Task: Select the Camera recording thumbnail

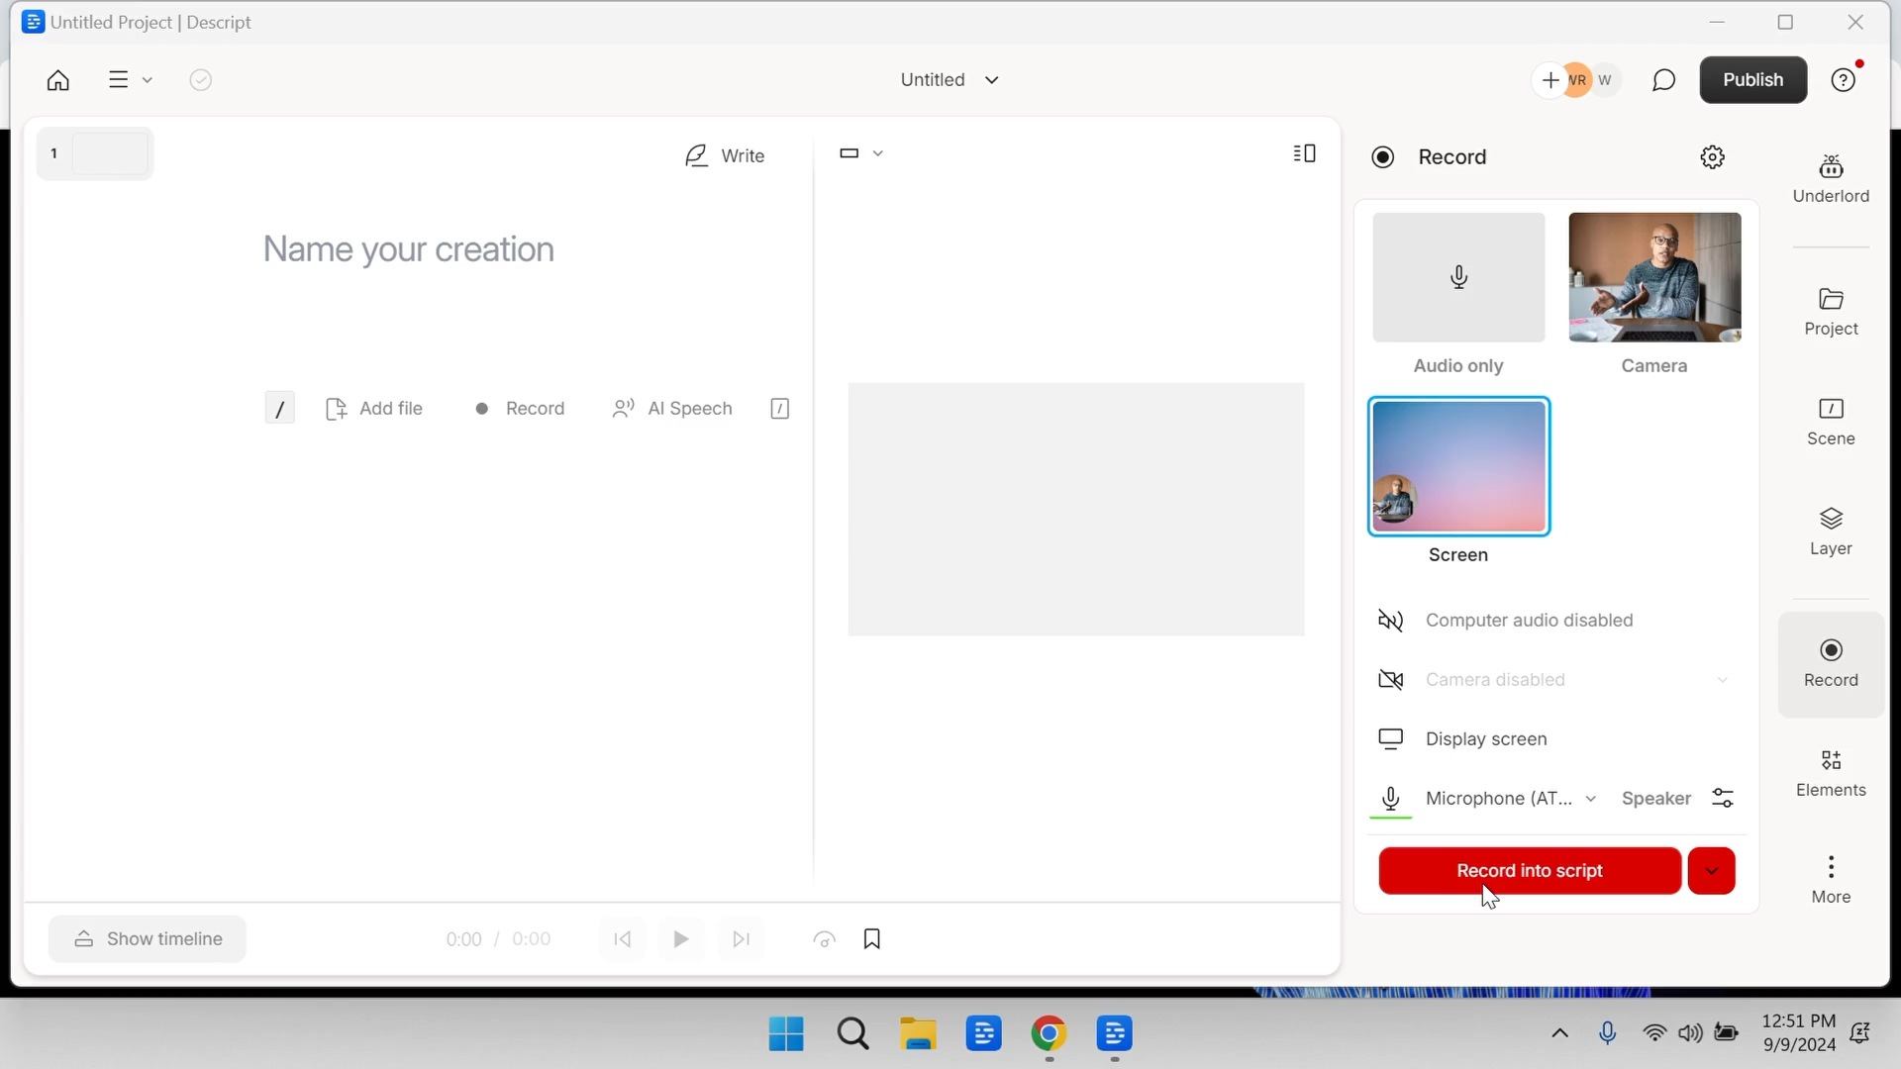Action: pyautogui.click(x=1653, y=278)
